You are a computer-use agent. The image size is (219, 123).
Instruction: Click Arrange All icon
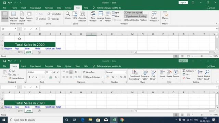click(101, 16)
